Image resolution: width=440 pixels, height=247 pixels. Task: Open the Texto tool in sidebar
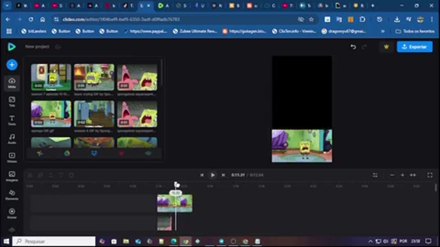(x=12, y=120)
